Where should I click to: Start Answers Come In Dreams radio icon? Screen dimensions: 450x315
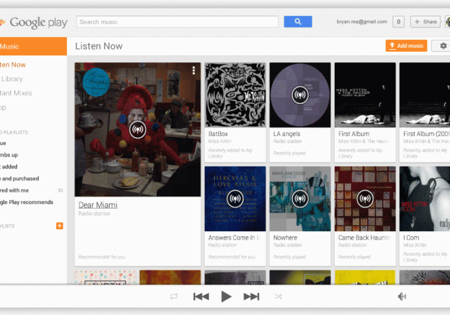pos(235,199)
